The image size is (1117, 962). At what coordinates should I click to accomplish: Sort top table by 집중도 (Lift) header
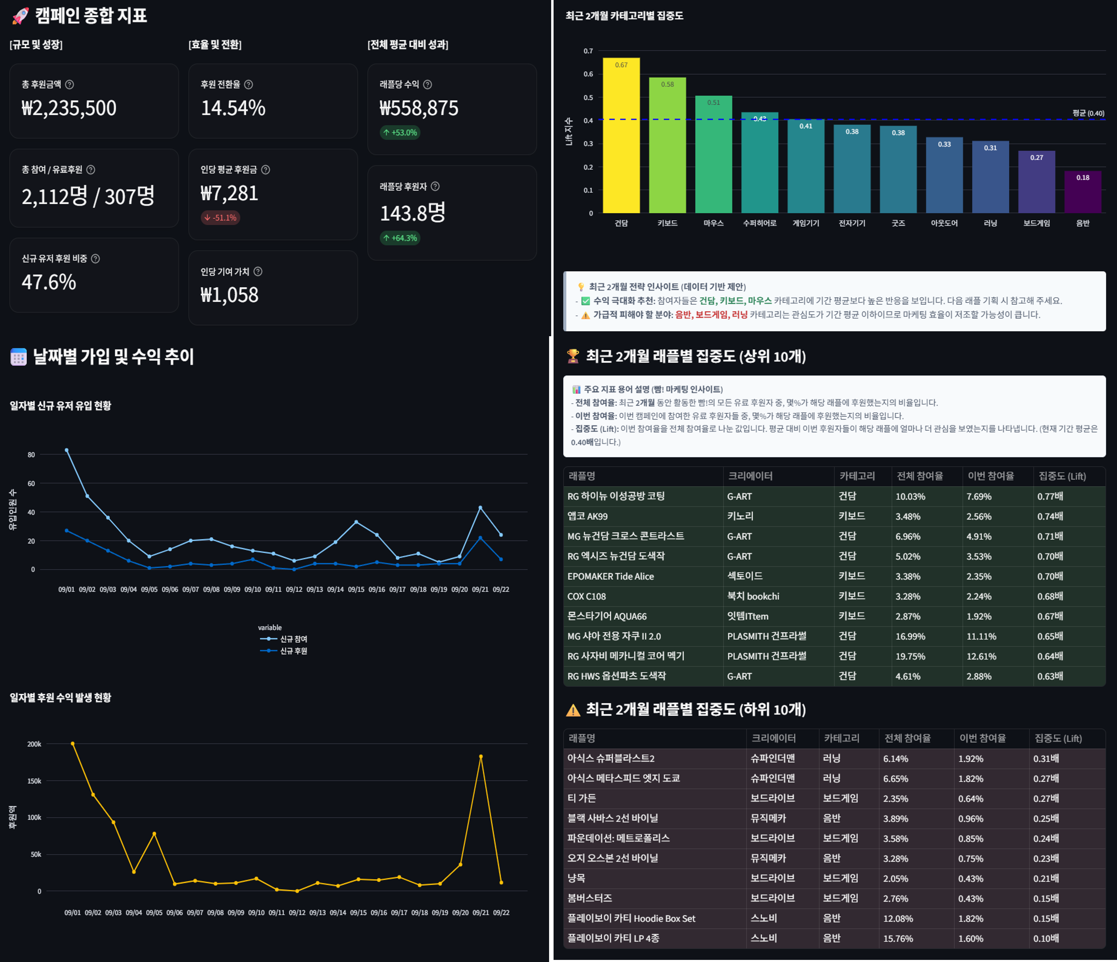[1062, 476]
